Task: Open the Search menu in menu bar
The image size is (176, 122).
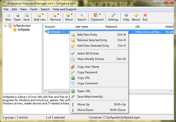Action: [x=45, y=9]
